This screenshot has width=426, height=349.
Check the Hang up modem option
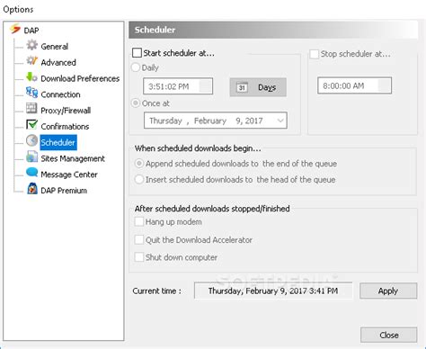(x=139, y=222)
